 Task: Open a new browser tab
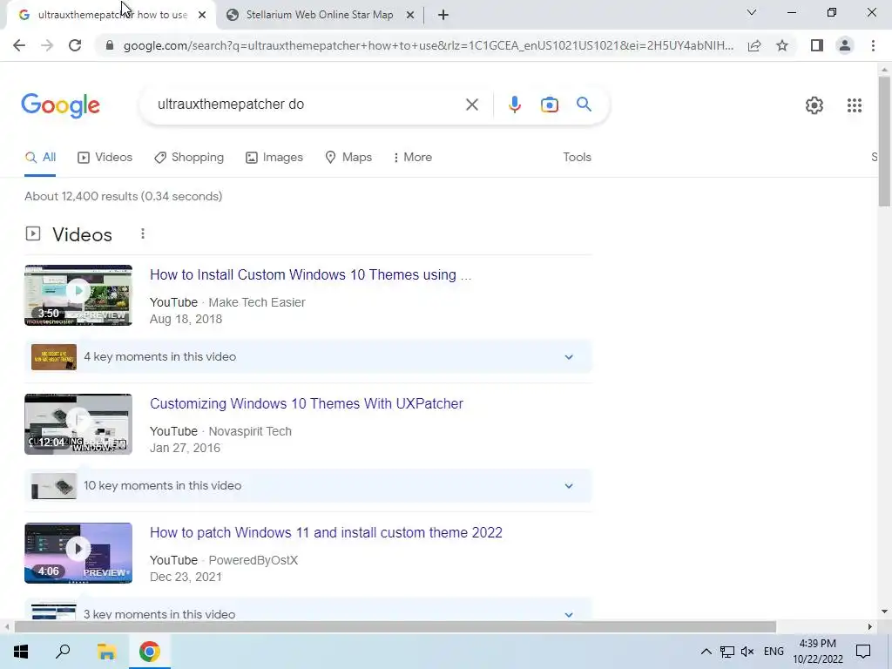tap(443, 16)
